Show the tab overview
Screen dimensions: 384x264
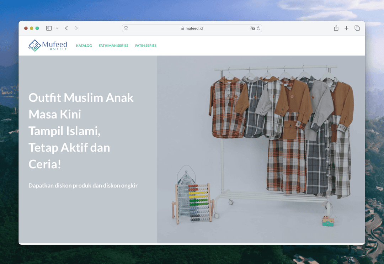357,28
